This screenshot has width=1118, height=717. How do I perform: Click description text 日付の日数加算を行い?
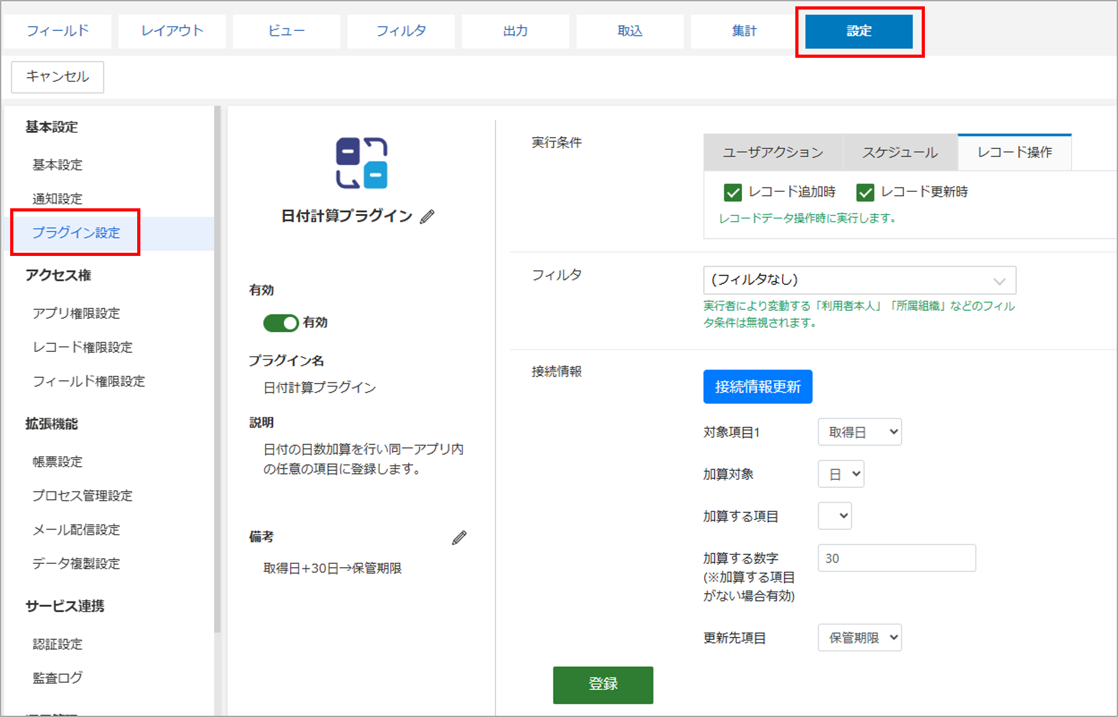[363, 459]
